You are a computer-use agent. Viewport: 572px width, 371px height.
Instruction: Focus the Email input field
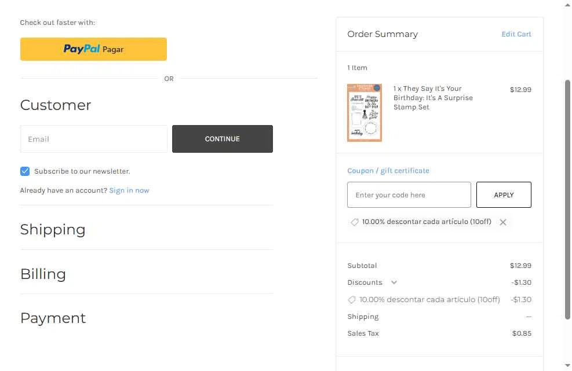click(x=94, y=139)
